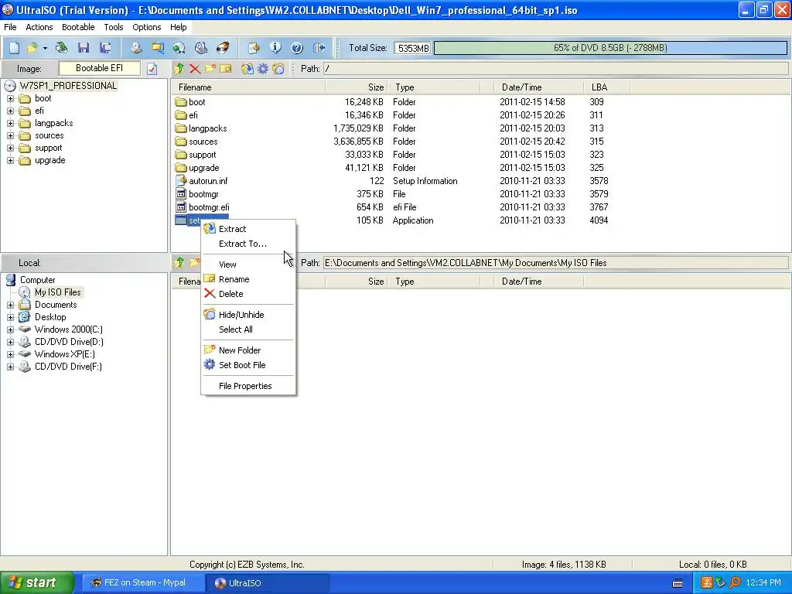This screenshot has height=594, width=792.
Task: Expand the upgrade folder in image tree
Action: (10, 160)
